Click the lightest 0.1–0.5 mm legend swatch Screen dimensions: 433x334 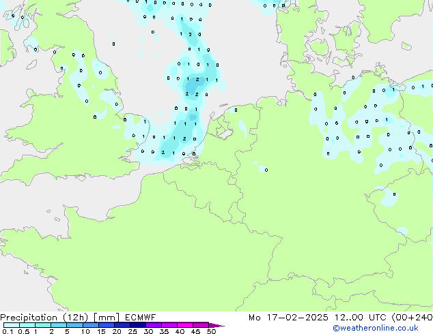coord(12,325)
